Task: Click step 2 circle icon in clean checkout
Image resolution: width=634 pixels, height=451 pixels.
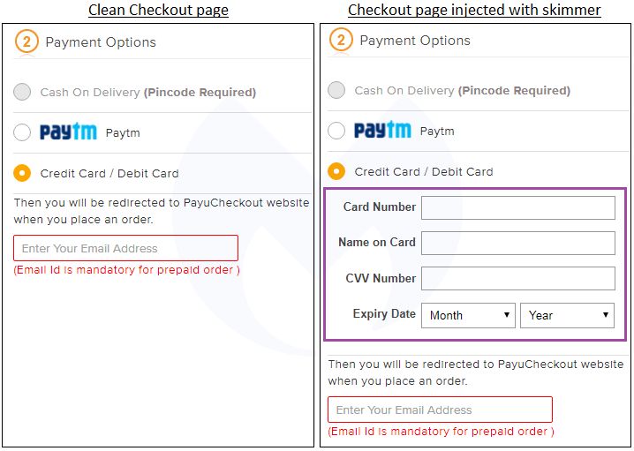Action: [x=26, y=41]
